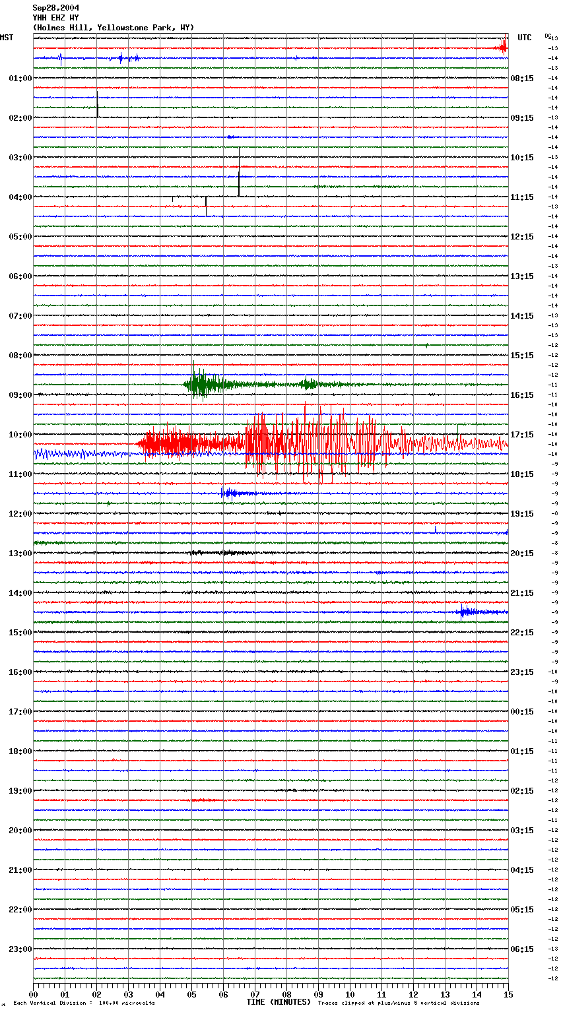Select the station code YHH EHZ WY
This screenshot has height=1012, width=561.
56,18
